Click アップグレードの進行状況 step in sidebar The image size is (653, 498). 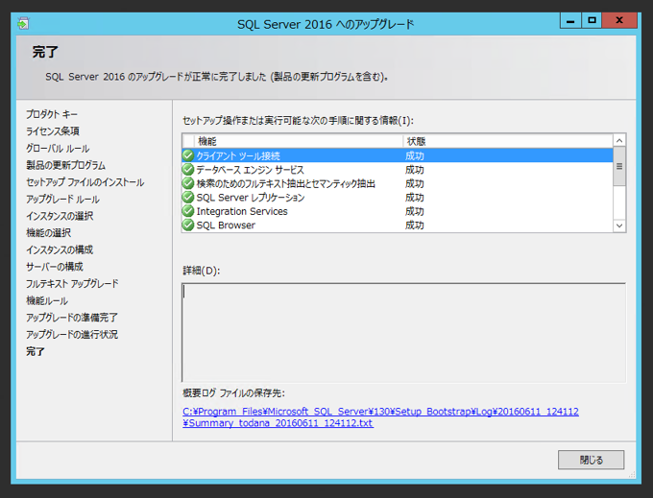(72, 335)
